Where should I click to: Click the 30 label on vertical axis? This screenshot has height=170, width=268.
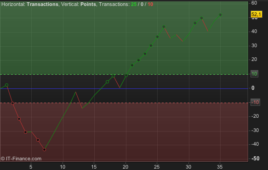click(x=254, y=46)
